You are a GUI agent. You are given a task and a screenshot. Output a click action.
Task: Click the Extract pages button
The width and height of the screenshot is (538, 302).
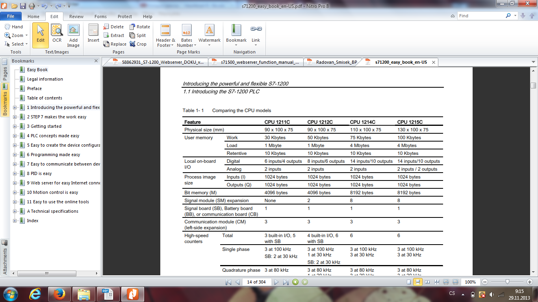pyautogui.click(x=114, y=35)
